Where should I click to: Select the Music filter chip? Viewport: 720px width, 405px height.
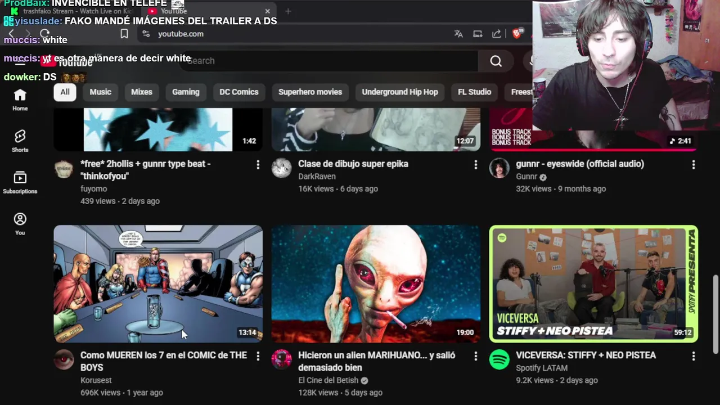[x=101, y=92]
